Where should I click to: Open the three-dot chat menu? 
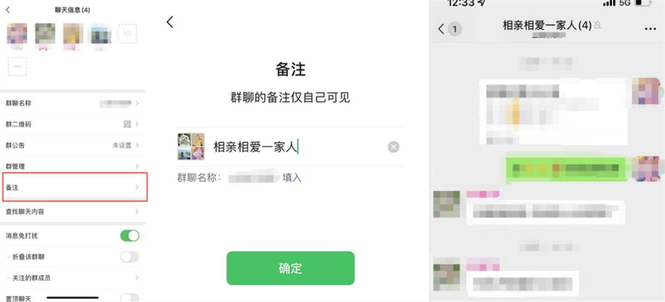coord(650,28)
